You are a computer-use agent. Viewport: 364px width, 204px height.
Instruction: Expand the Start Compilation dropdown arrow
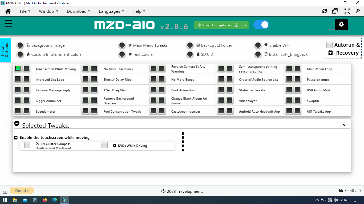click(x=245, y=25)
